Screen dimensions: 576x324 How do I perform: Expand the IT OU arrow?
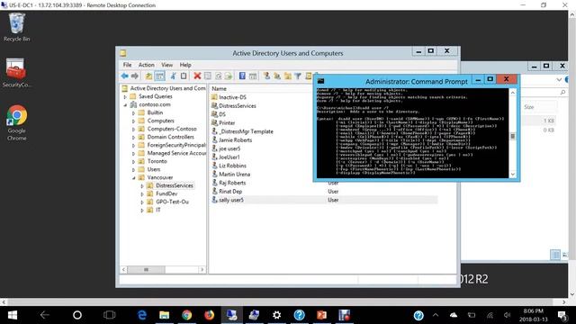click(142, 210)
